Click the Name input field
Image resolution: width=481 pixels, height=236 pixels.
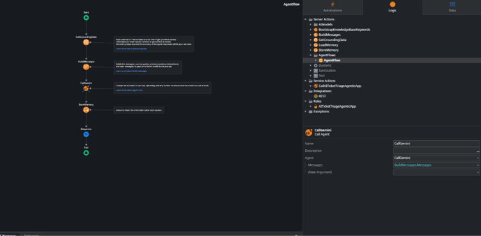point(436,144)
